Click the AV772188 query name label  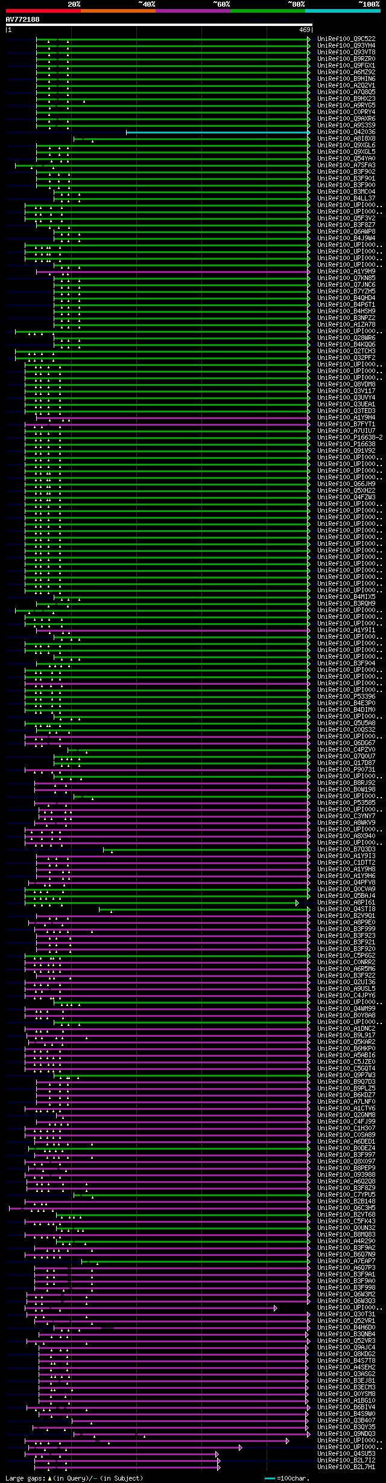(23, 19)
